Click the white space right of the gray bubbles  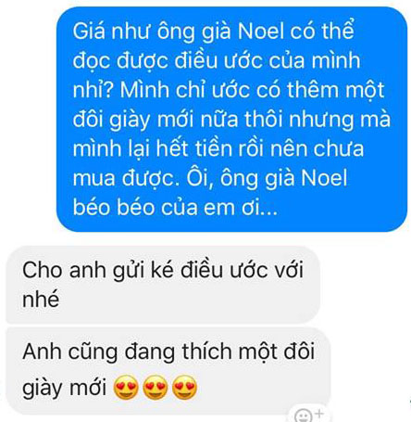tap(367, 309)
